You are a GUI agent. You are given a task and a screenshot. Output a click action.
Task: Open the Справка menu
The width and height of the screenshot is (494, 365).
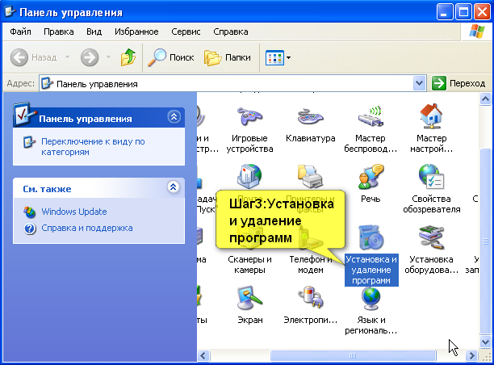pyautogui.click(x=231, y=31)
